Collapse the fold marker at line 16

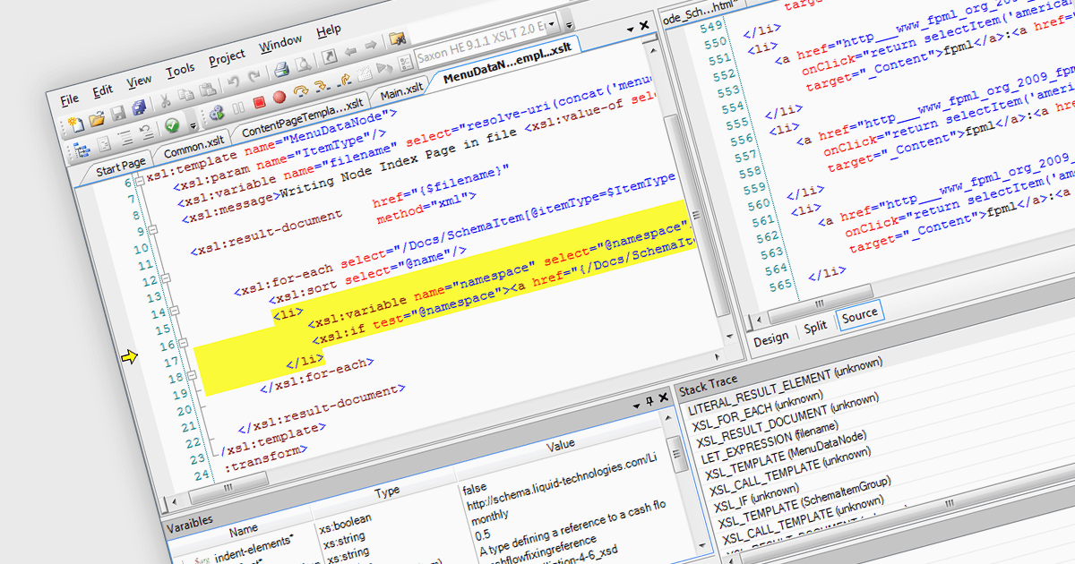(x=183, y=343)
